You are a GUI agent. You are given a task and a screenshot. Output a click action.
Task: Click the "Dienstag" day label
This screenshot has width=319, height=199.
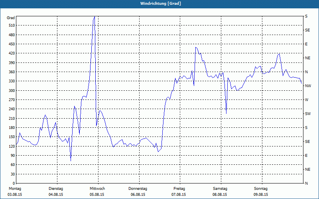tap(56, 189)
